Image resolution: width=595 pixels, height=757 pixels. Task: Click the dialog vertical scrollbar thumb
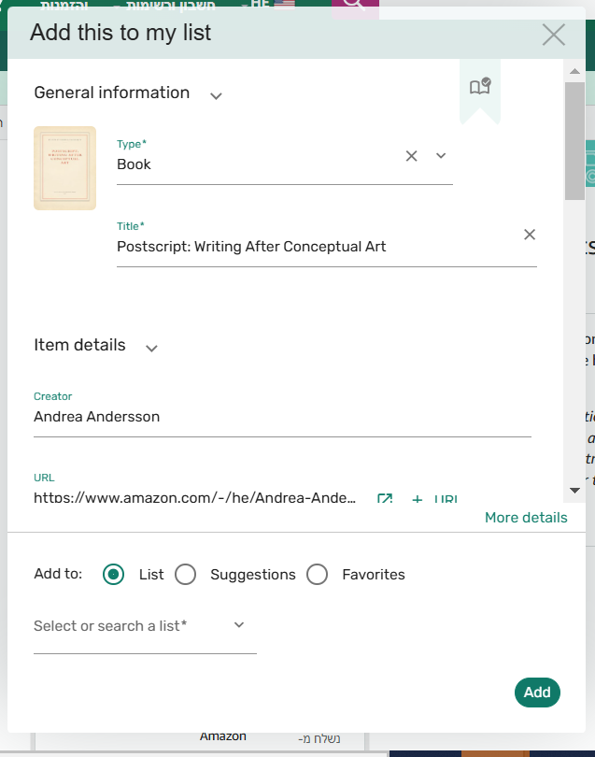click(574, 140)
